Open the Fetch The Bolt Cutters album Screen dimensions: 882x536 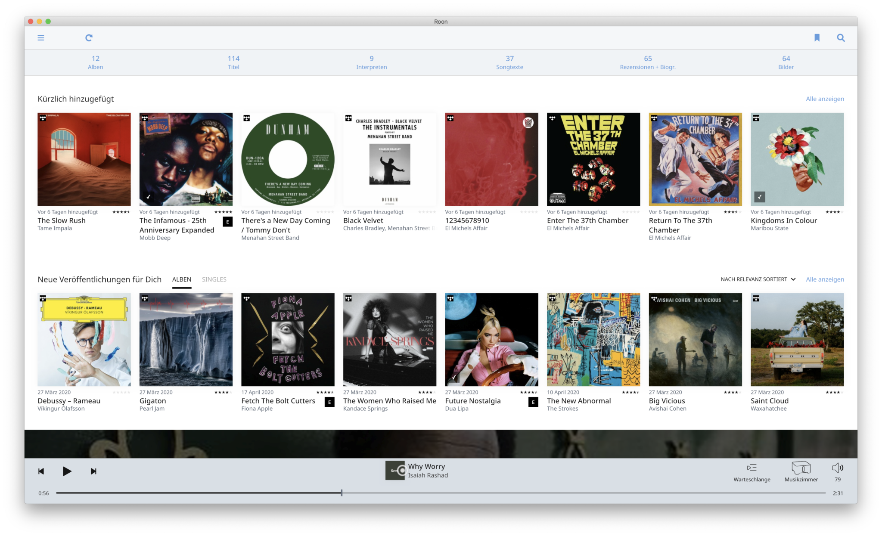(x=288, y=339)
